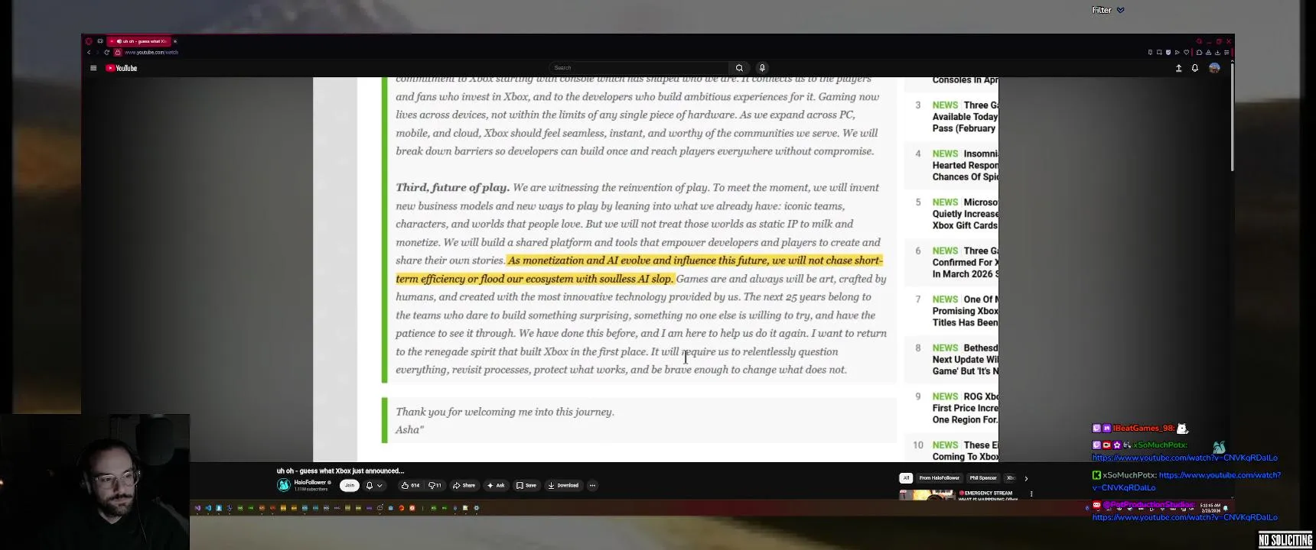
Task: Join the HaloFollower channel membership
Action: tap(350, 485)
